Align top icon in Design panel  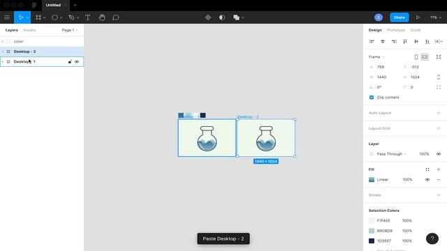tap(405, 42)
